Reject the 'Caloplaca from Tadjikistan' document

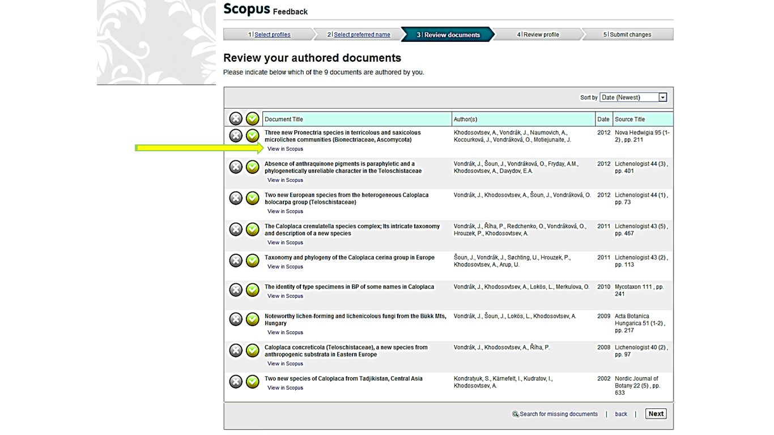236,382
